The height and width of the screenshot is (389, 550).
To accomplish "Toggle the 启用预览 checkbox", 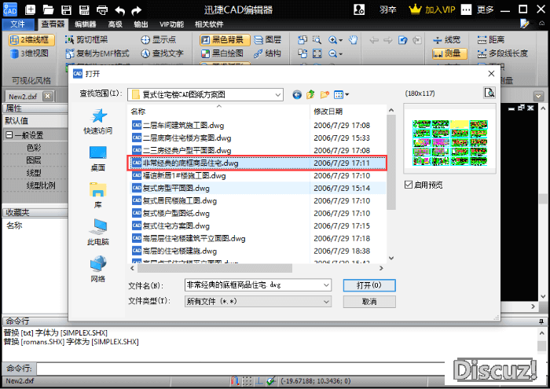I will pyautogui.click(x=409, y=185).
